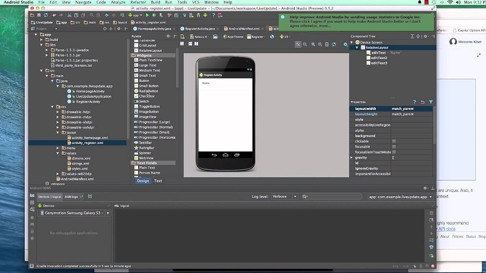The width and height of the screenshot is (486, 273).
Task: Select activity_homepage.xml in project tree
Action: (x=90, y=138)
